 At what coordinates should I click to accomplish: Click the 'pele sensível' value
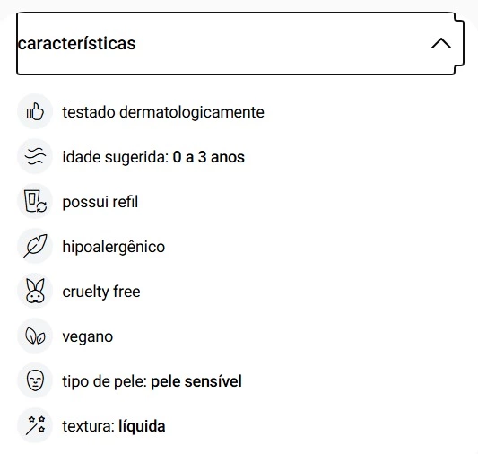[x=196, y=381]
